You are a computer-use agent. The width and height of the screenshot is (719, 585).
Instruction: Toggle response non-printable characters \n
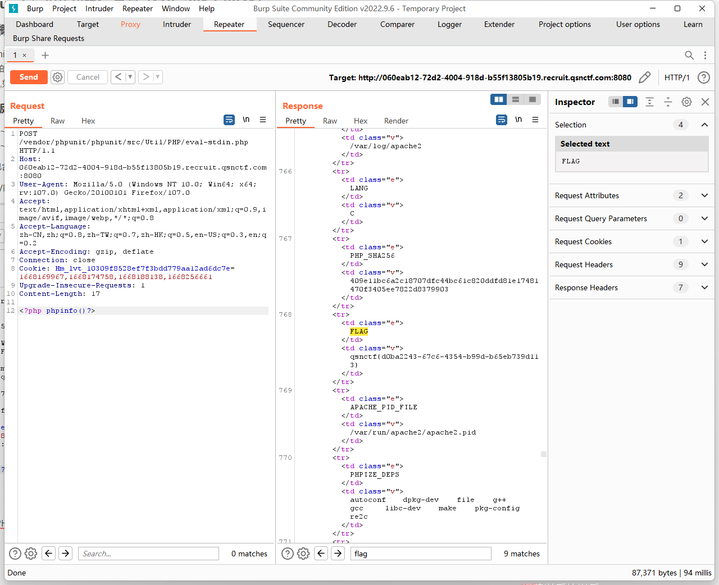pyautogui.click(x=518, y=120)
